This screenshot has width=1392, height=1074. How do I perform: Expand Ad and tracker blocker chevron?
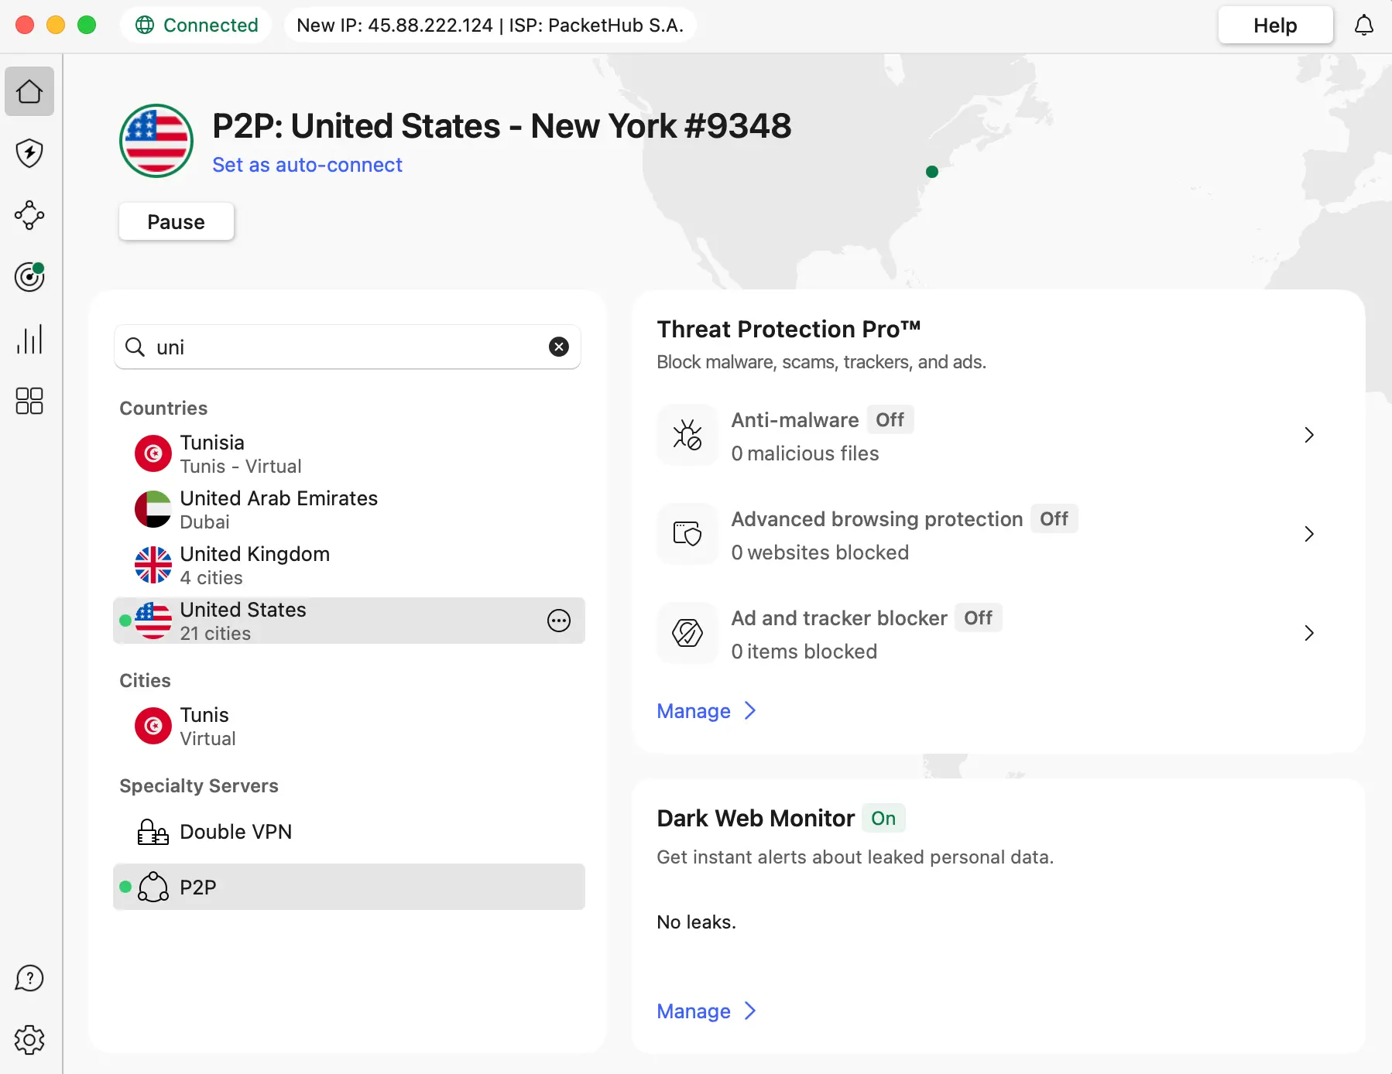[1308, 633]
